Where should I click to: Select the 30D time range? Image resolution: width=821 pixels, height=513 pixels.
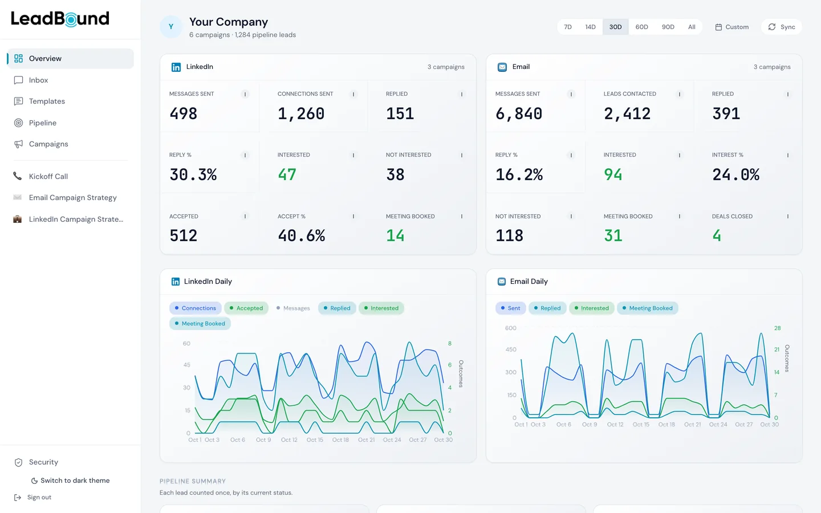point(616,27)
